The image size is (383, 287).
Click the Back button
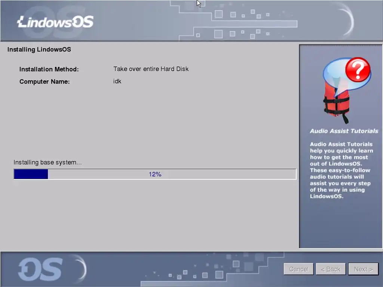(x=331, y=269)
